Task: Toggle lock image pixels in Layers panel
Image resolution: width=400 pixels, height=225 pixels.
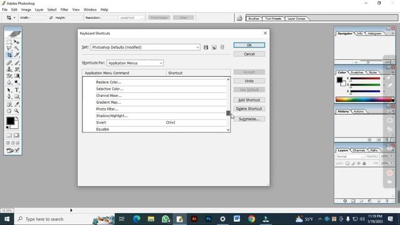Action: click(x=353, y=163)
